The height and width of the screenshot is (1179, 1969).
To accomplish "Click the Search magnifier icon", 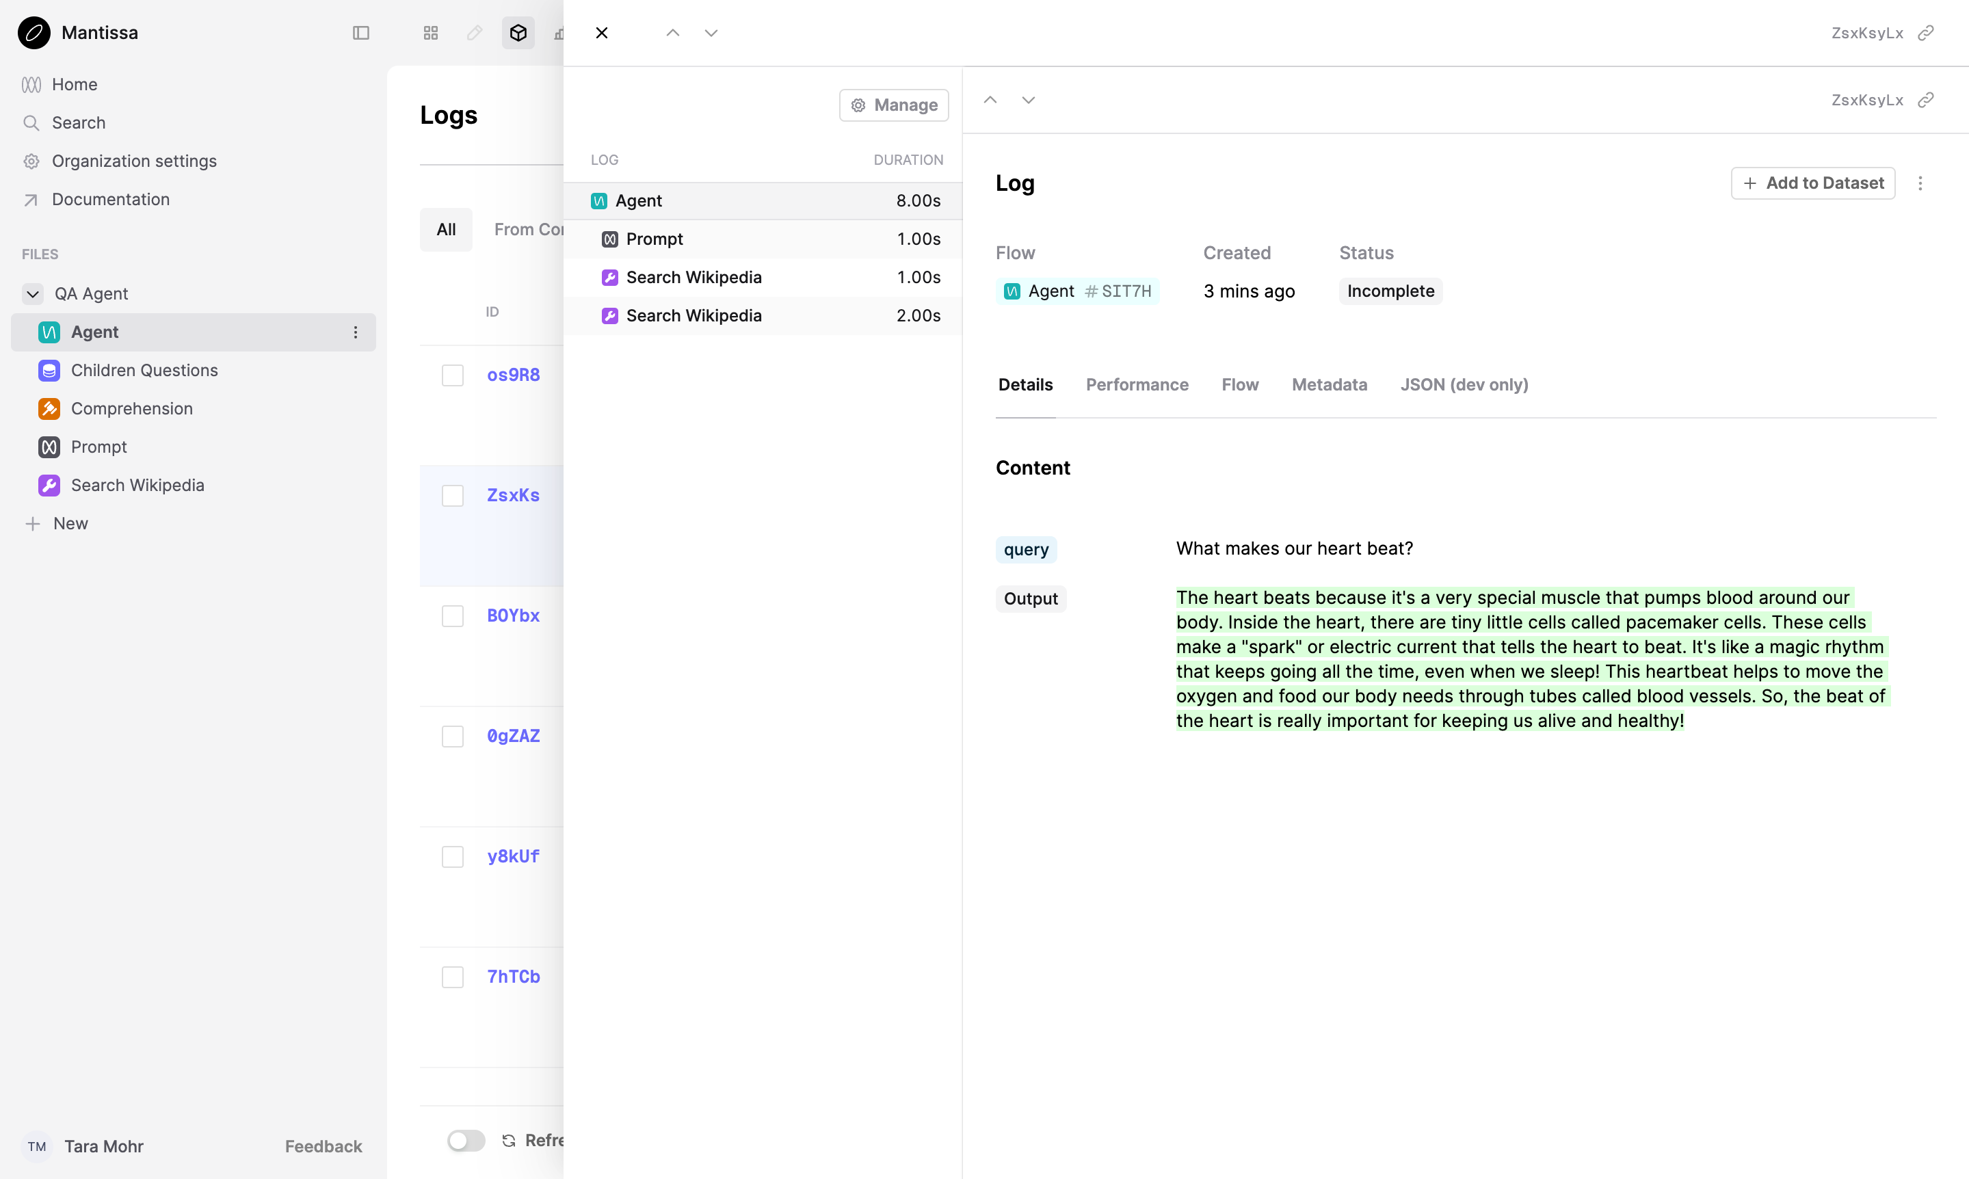I will [x=31, y=122].
